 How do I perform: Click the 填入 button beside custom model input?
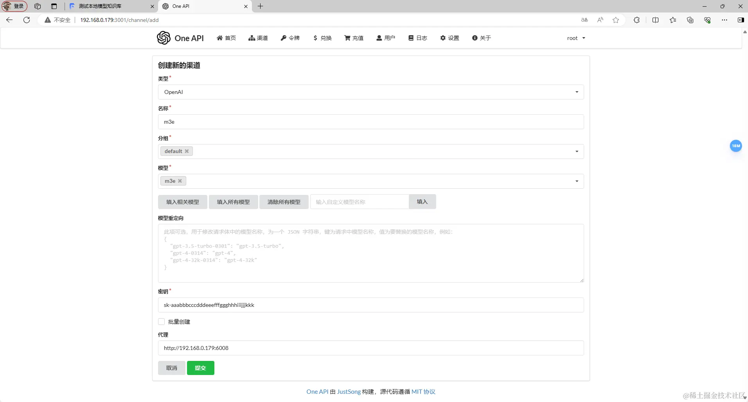[x=423, y=202]
